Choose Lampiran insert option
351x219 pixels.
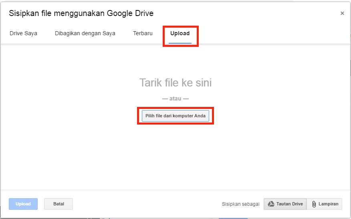[325, 204]
